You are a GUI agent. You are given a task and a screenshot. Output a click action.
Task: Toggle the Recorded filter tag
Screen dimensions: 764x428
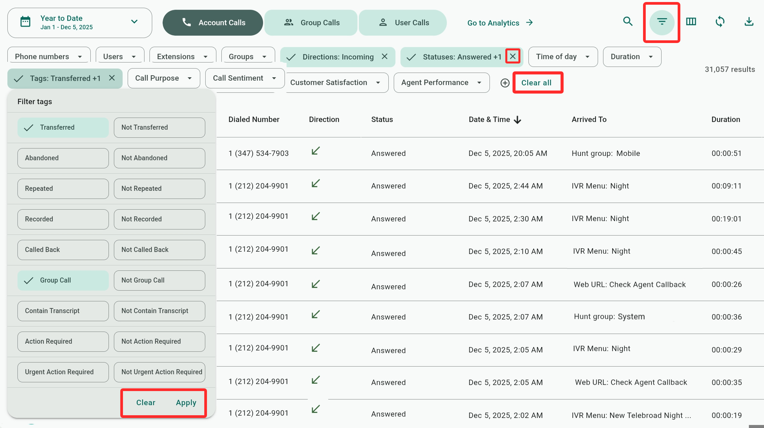pos(63,219)
